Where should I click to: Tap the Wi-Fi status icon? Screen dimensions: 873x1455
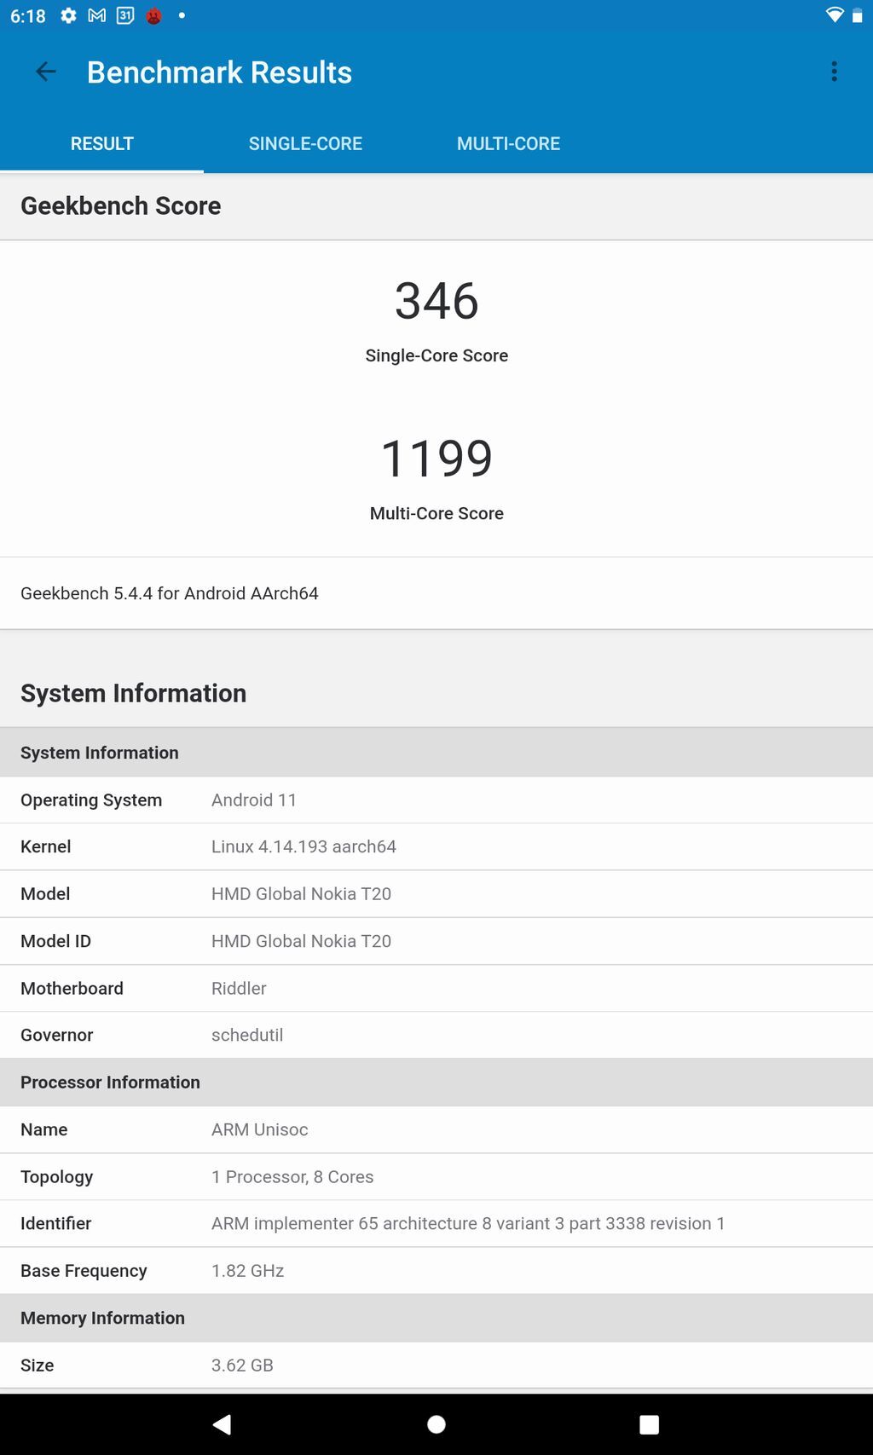(834, 16)
